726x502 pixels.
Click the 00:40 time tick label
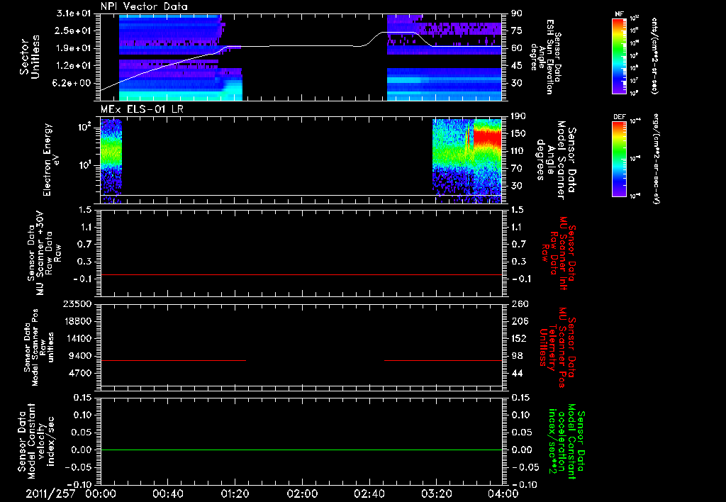(x=167, y=493)
